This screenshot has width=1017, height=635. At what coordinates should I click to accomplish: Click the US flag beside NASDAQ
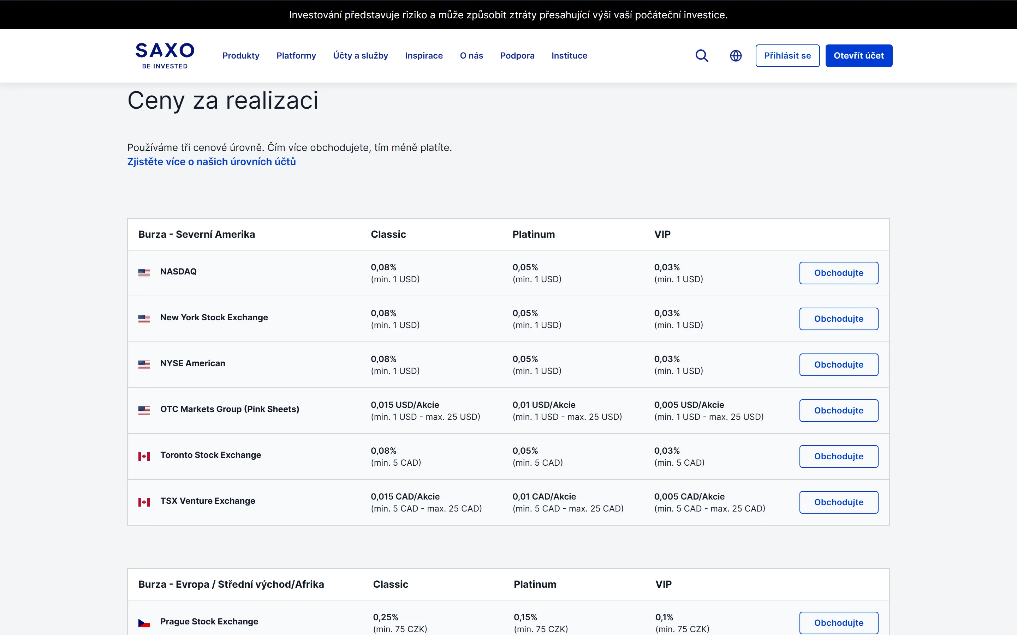tap(144, 273)
